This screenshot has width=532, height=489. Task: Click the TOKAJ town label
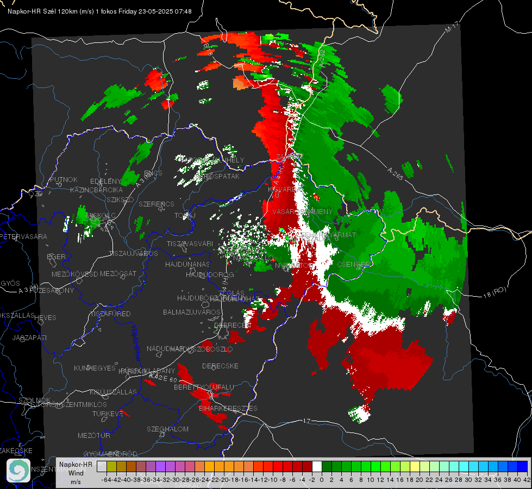click(185, 216)
